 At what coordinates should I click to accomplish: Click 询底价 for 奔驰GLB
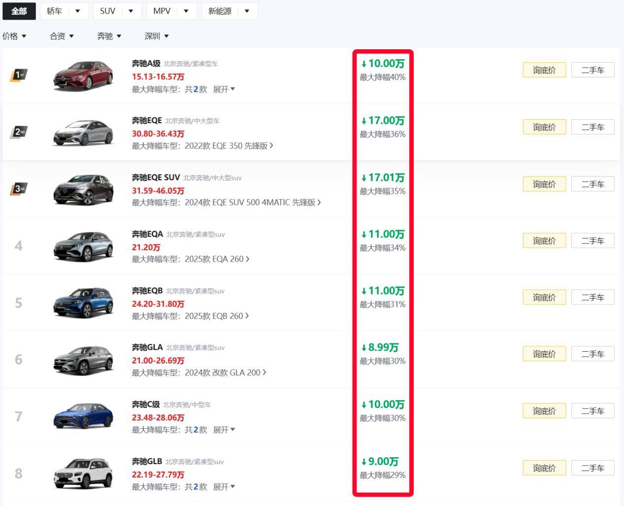(x=544, y=468)
